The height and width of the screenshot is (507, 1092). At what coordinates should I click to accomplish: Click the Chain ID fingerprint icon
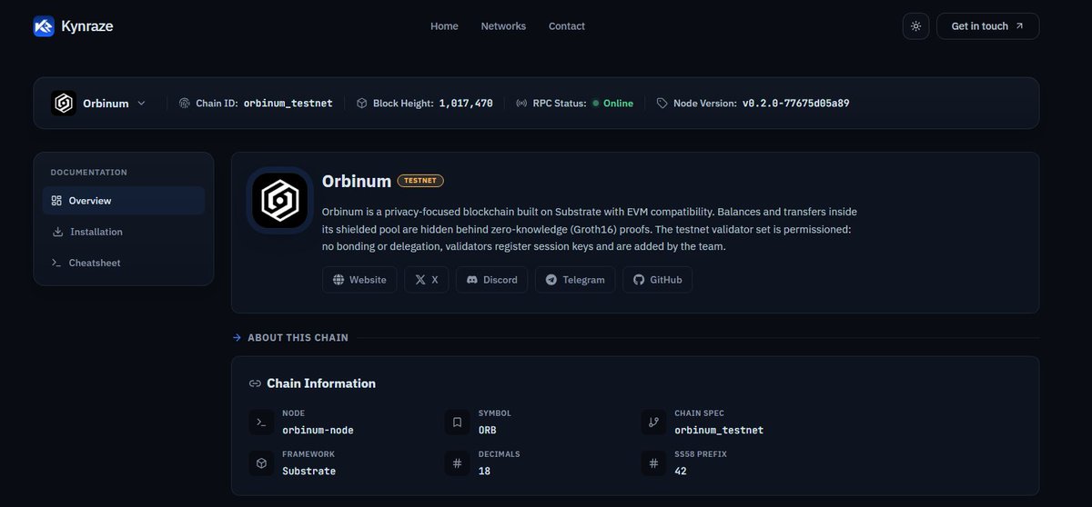(185, 104)
